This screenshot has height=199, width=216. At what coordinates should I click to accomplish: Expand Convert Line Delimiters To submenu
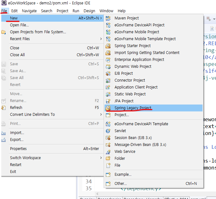pos(101,115)
